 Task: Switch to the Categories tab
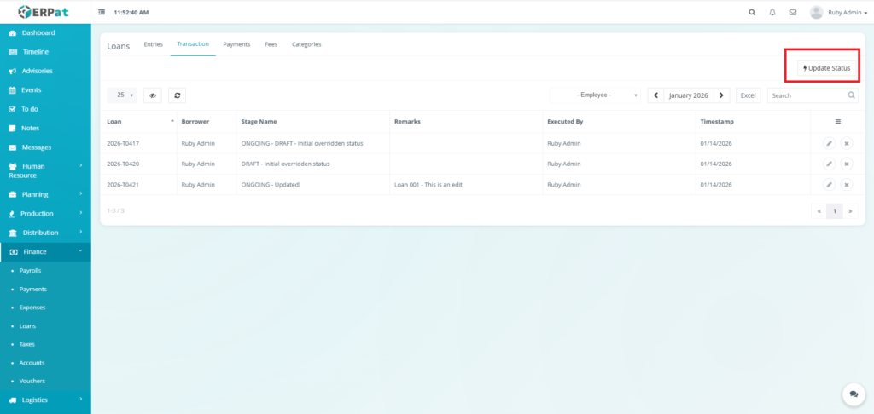(x=306, y=44)
